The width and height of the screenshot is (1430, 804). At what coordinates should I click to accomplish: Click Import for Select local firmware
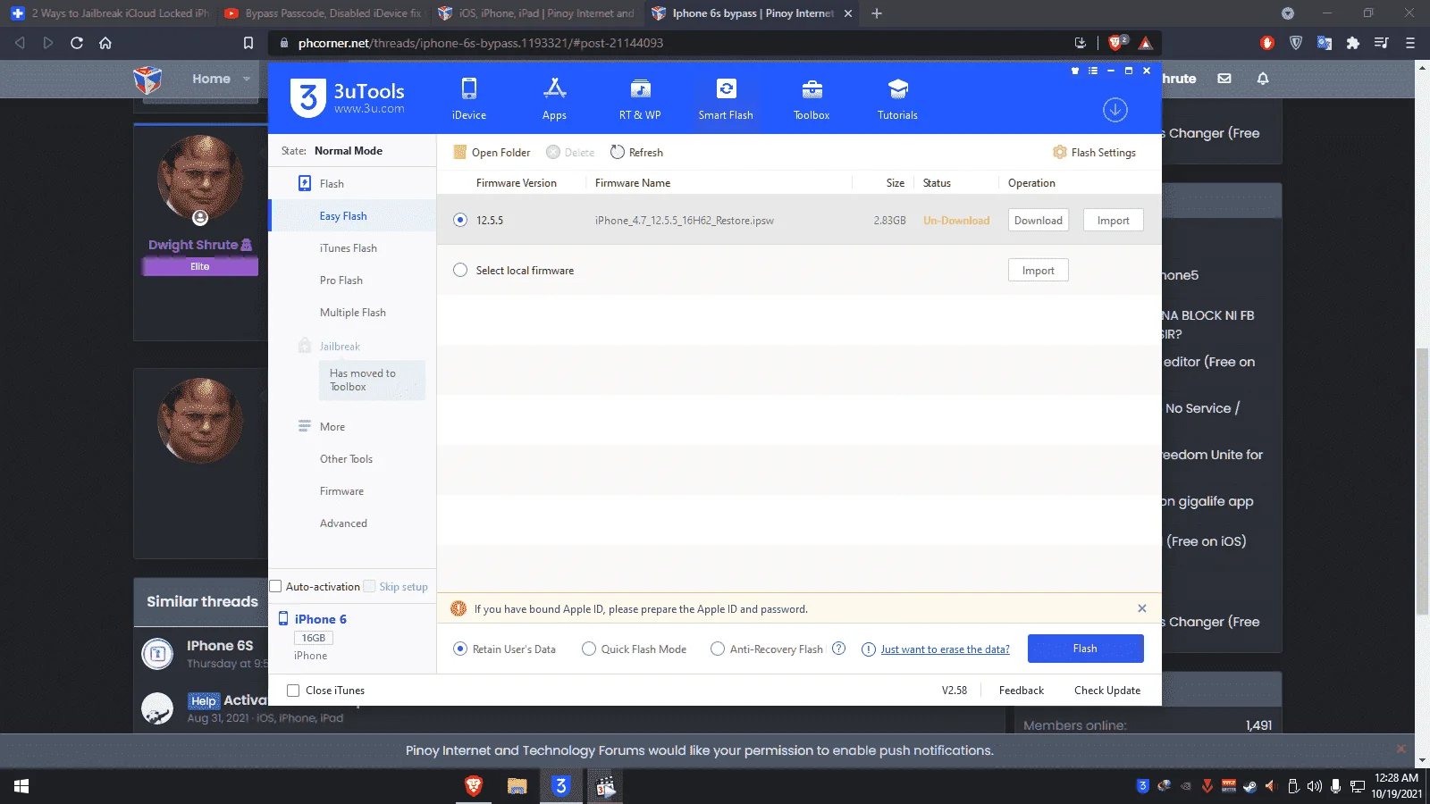tap(1039, 270)
